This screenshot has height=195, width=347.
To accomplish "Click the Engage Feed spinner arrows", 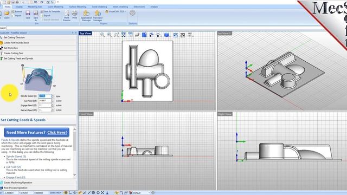I will [x=53, y=105].
